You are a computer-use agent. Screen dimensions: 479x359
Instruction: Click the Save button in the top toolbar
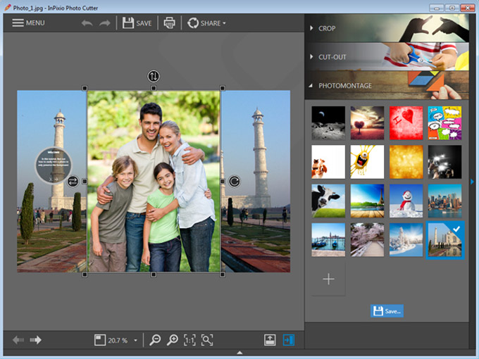(x=137, y=23)
